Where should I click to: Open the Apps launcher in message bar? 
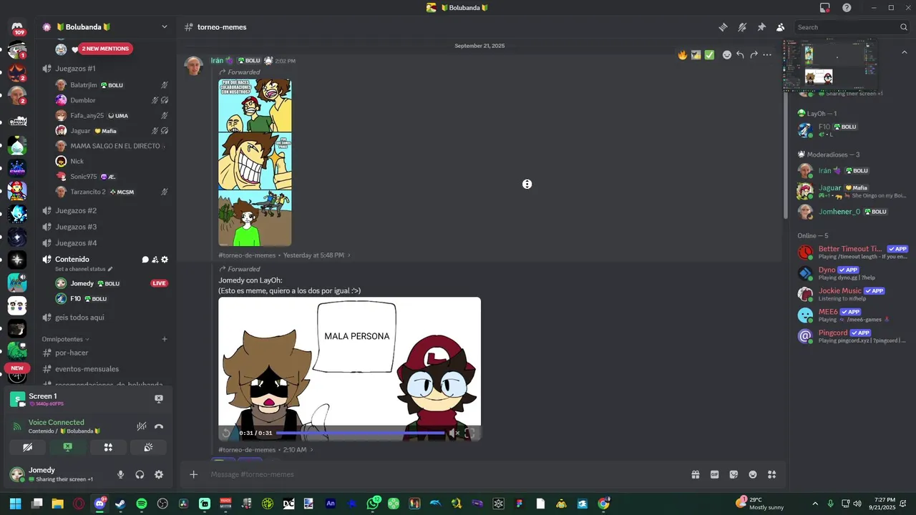coord(772,474)
